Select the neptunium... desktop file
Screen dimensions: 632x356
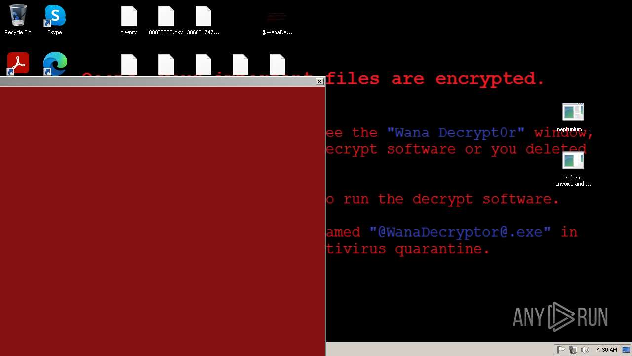coord(573,118)
